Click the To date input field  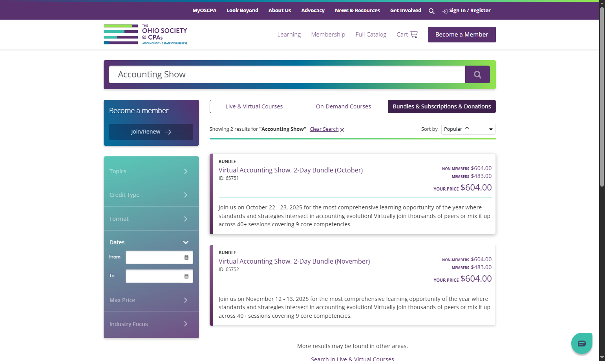(x=159, y=276)
